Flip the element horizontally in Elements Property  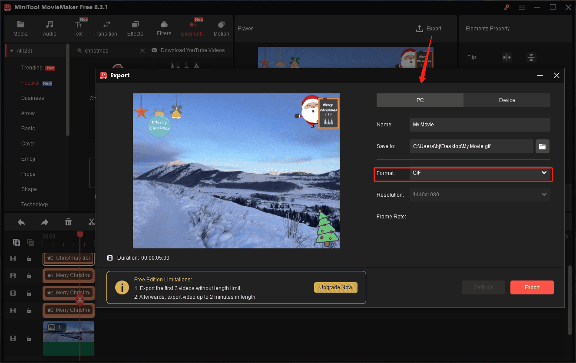(507, 57)
